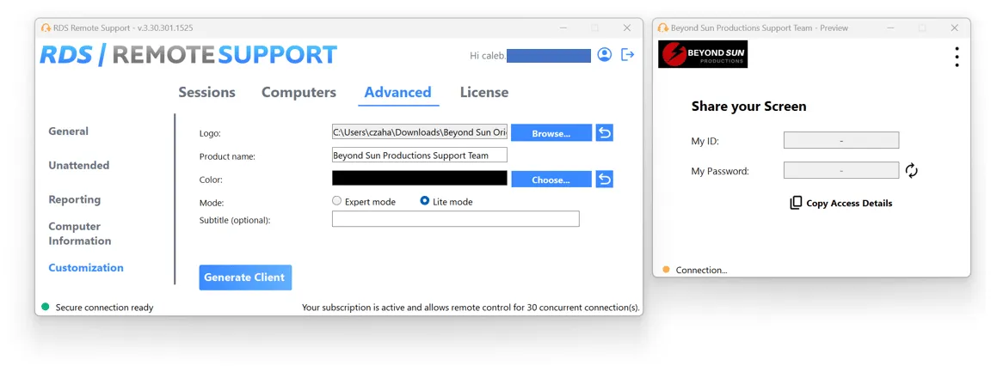Screen dimensions: 991x366
Task: Open the Computers tab
Action: pyautogui.click(x=299, y=93)
